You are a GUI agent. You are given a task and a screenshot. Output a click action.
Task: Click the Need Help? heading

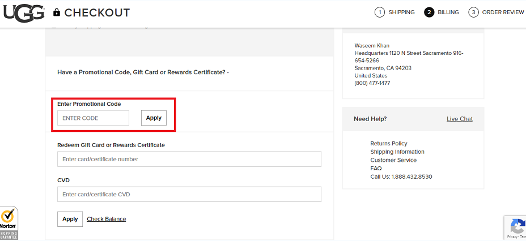pos(370,119)
